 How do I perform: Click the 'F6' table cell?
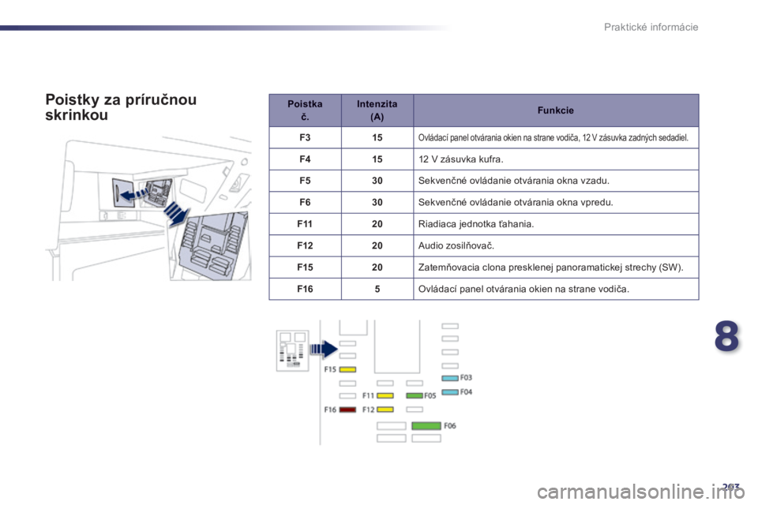pos(305,203)
